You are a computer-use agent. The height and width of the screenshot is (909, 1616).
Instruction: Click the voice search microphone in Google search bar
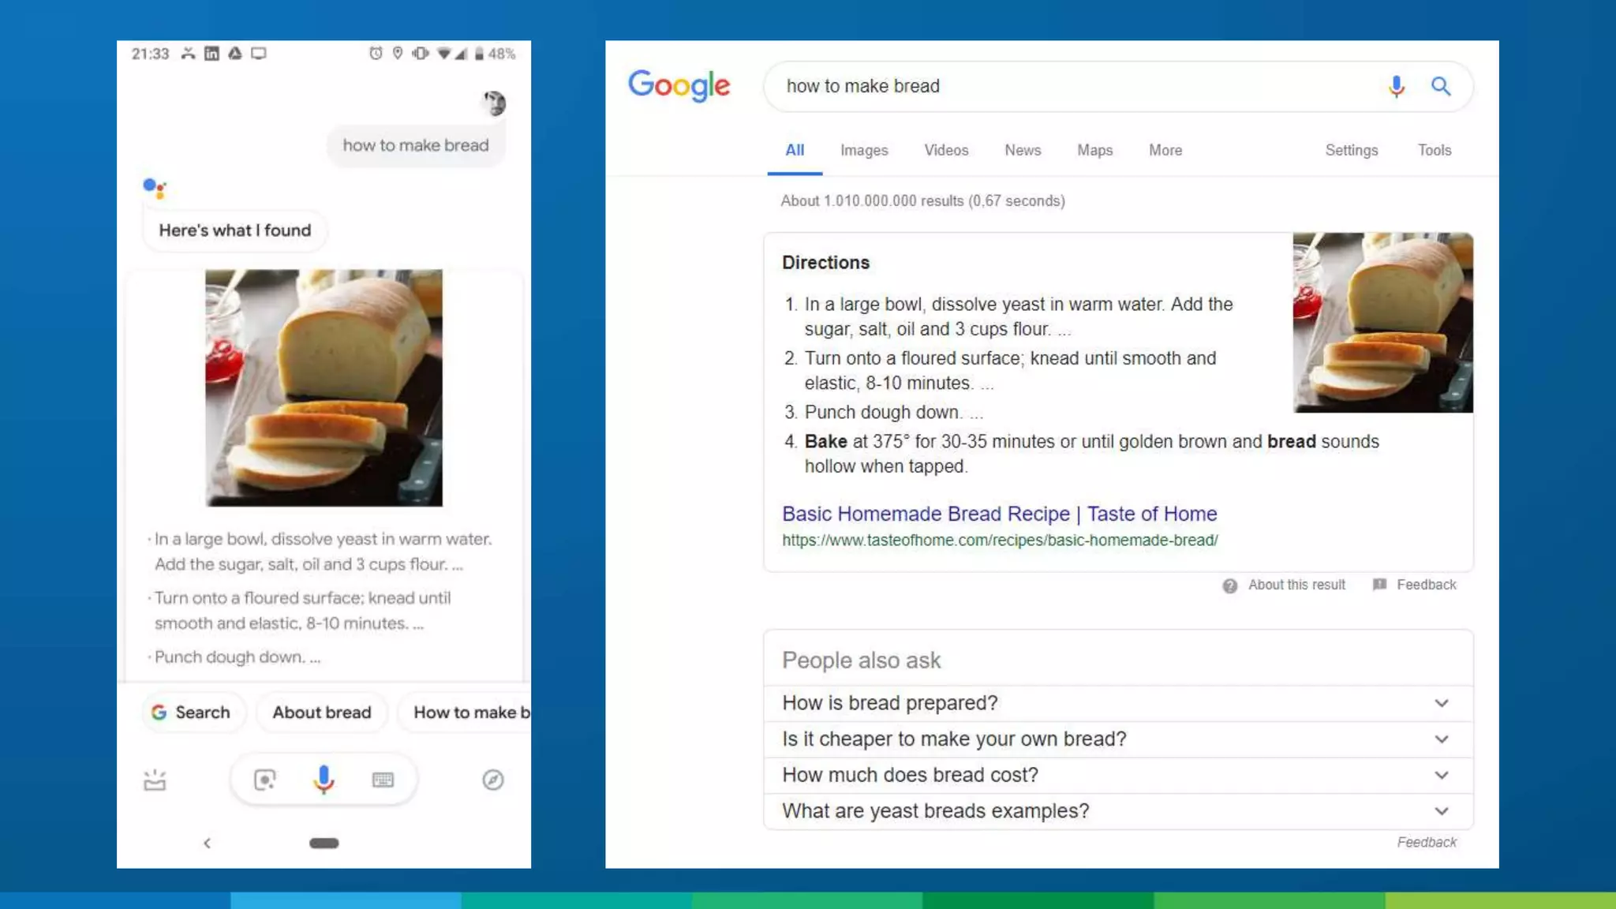1396,86
